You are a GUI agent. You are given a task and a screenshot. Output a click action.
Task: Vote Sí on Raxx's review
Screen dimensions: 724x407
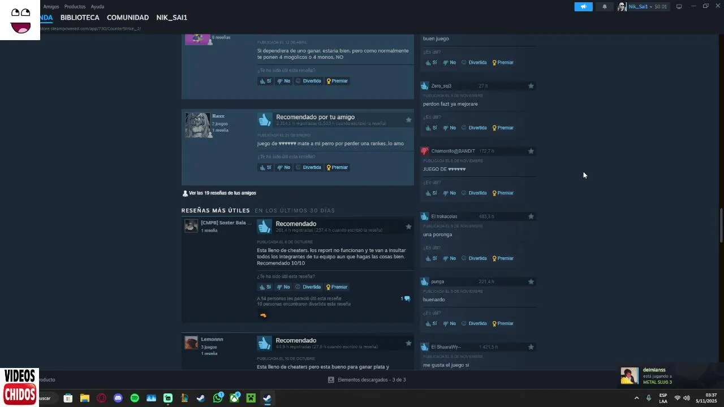coord(265,167)
